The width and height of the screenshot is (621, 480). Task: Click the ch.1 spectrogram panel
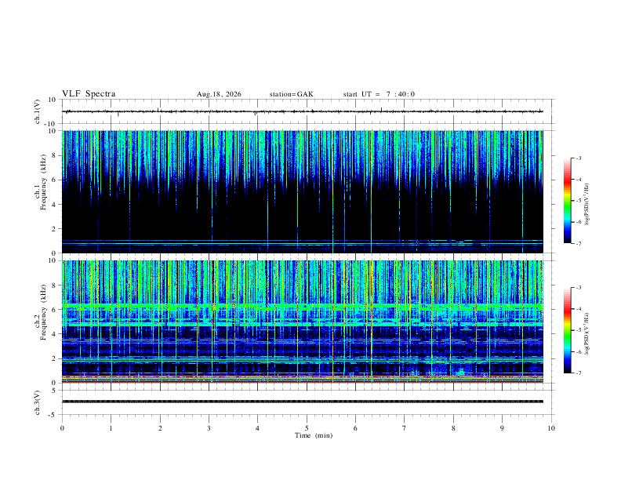point(303,191)
